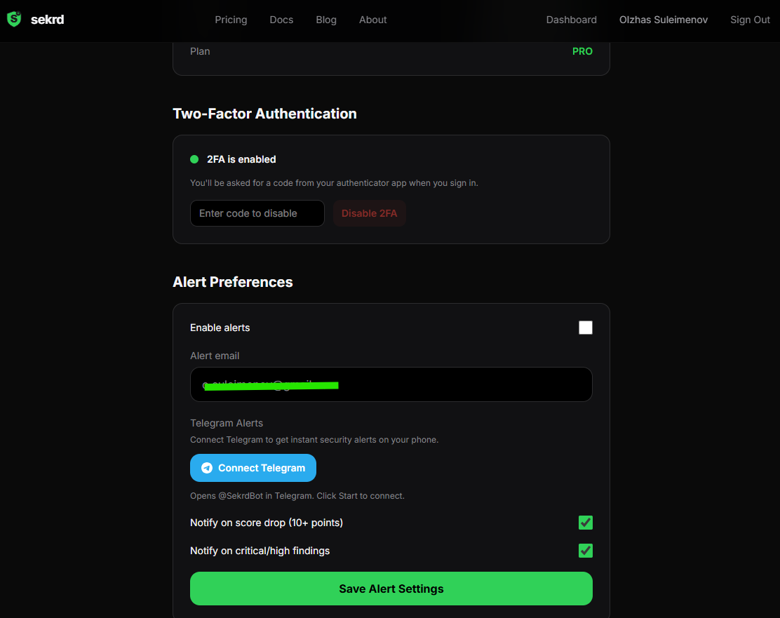Click the green 2FA status dot
Screen dimensions: 780x618
click(194, 159)
